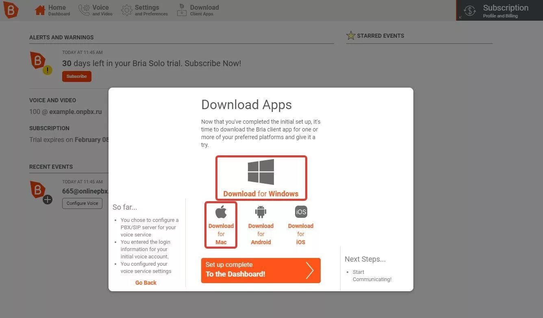
Task: Click the Download tray icon
Action: pos(182,11)
